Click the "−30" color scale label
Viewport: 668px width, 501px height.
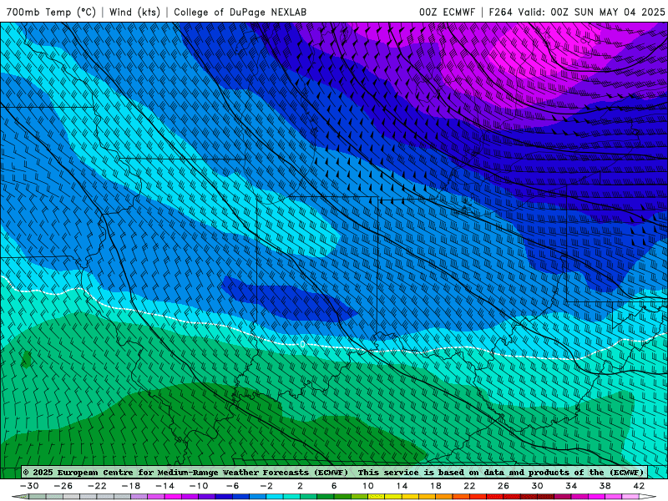[29, 486]
